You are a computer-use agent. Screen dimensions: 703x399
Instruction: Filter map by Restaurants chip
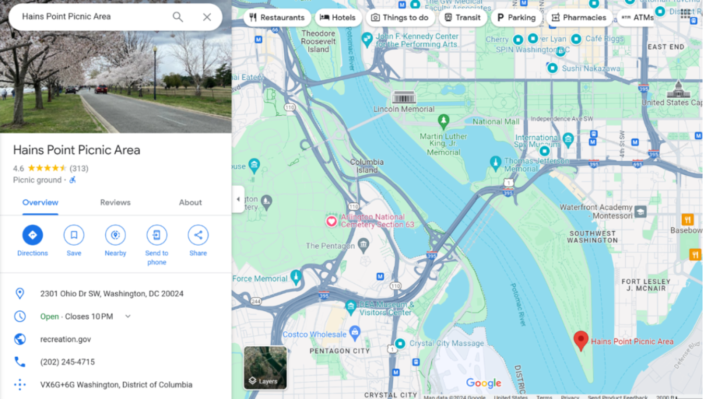click(x=277, y=17)
